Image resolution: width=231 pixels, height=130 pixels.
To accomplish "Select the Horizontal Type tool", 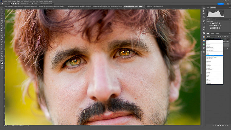I will coord(2,47).
